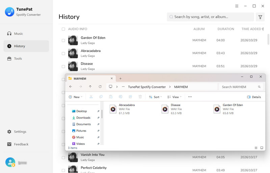
Task: Switch Explorer to details list view icon
Action: pyautogui.click(x=256, y=148)
